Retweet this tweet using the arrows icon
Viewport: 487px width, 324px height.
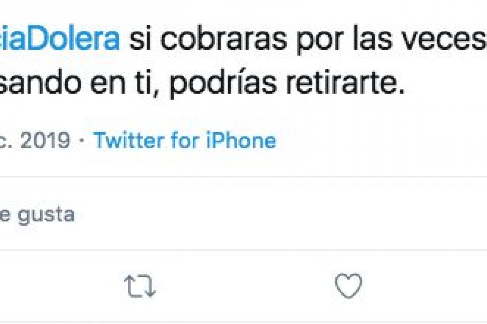[140, 286]
